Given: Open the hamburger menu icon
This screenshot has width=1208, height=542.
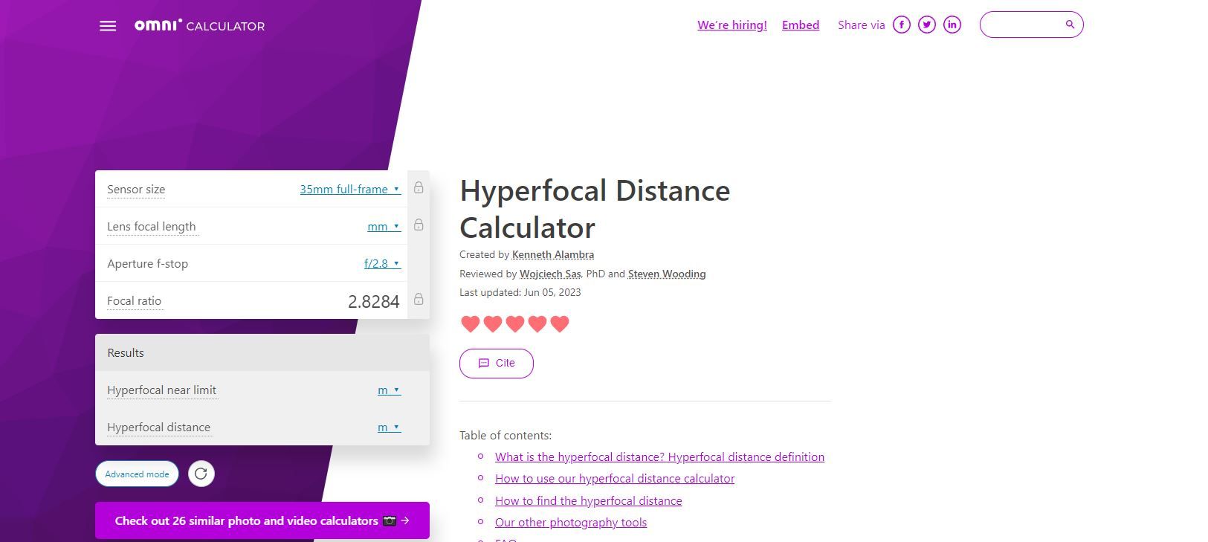Looking at the screenshot, I should tap(108, 26).
